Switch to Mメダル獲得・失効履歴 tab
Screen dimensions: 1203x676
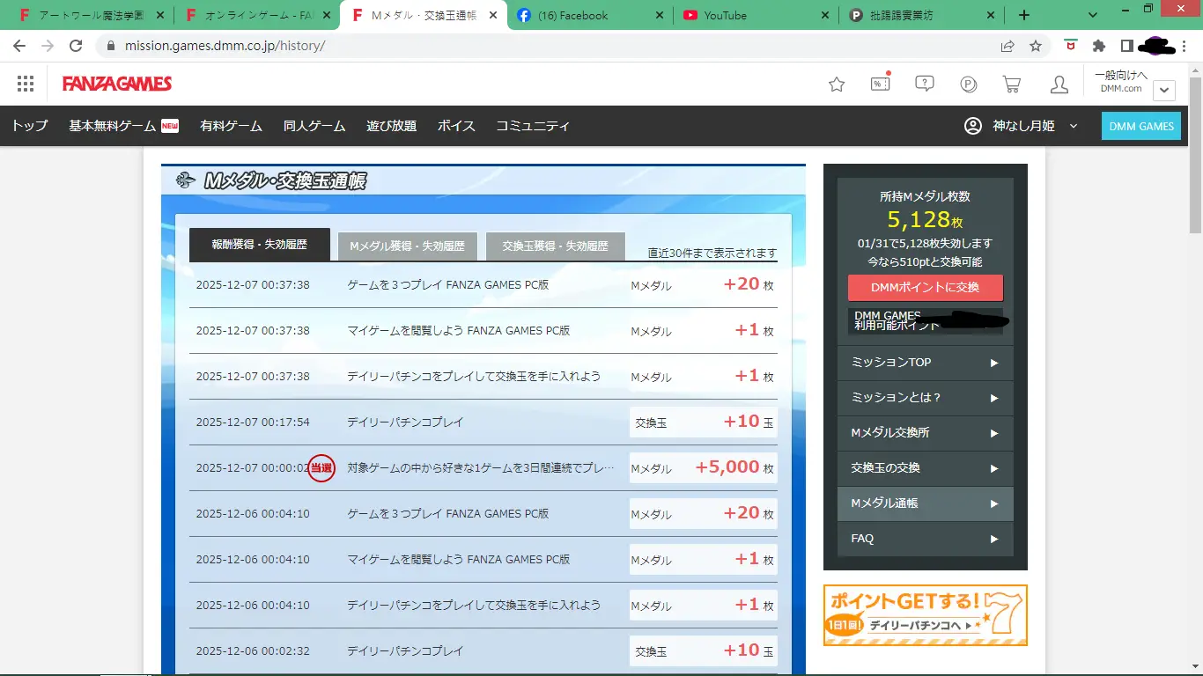tap(407, 246)
